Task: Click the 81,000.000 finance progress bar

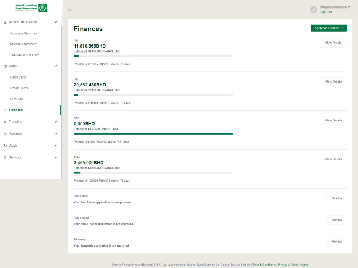Action: [x=154, y=95]
